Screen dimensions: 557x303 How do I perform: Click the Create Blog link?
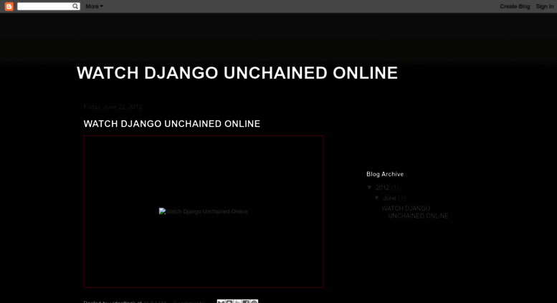coord(515,6)
